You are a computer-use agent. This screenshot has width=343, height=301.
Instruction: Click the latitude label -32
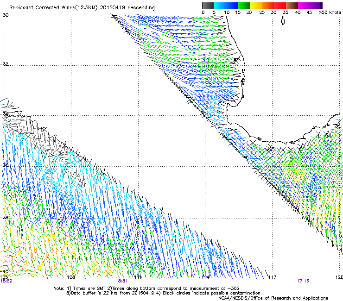pyautogui.click(x=5, y=64)
